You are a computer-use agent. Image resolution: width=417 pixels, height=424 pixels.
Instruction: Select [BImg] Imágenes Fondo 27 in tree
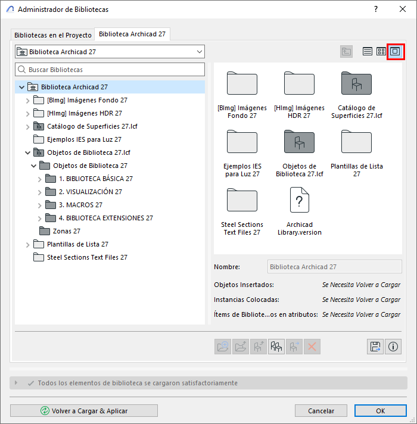[87, 100]
